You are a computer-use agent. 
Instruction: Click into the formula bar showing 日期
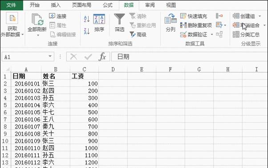(x=189, y=56)
